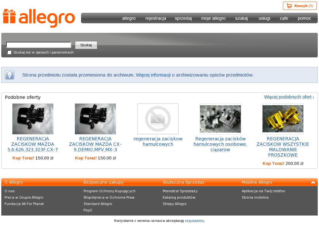Click the no-photo placeholder thumbnail
The height and width of the screenshot is (227, 319).
(158, 119)
